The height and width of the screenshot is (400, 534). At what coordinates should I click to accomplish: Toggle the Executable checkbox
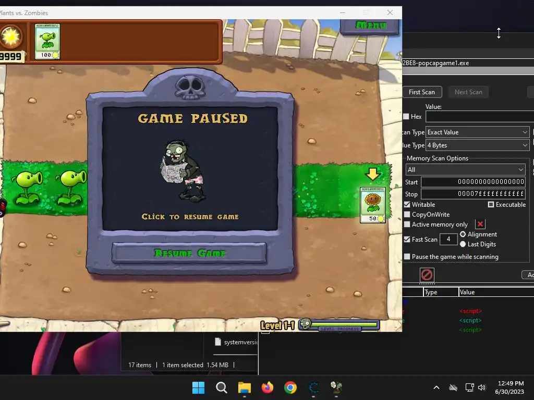pyautogui.click(x=491, y=204)
